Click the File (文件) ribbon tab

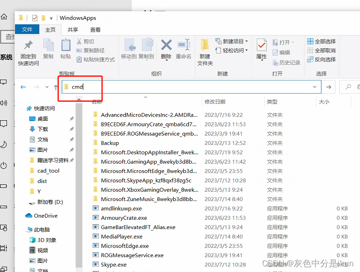pos(27,29)
